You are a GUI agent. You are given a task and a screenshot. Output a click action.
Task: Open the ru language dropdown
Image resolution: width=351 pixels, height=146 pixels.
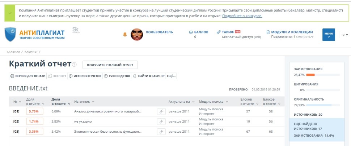[345, 35]
